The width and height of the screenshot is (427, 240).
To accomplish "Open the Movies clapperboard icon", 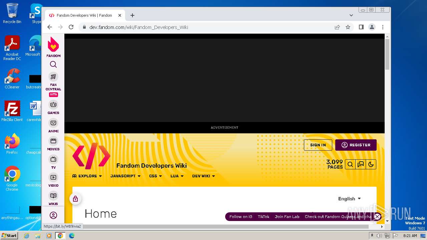I will tap(53, 141).
